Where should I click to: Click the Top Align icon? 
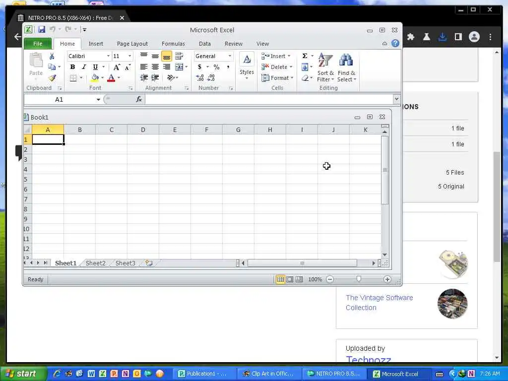point(144,56)
